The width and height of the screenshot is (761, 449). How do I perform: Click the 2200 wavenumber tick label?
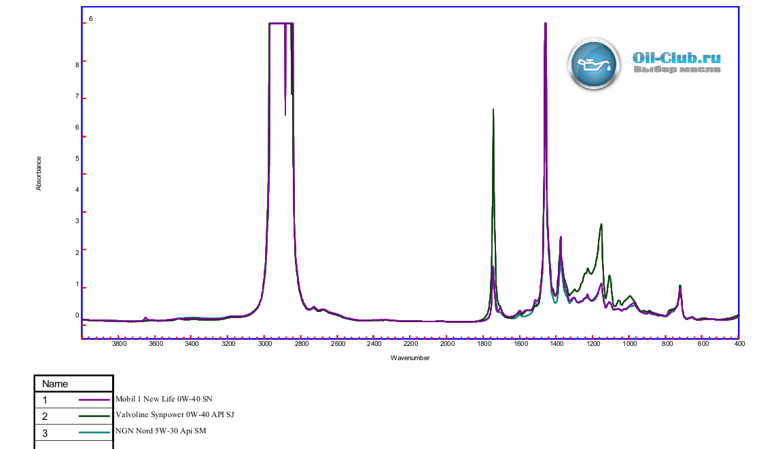click(410, 344)
